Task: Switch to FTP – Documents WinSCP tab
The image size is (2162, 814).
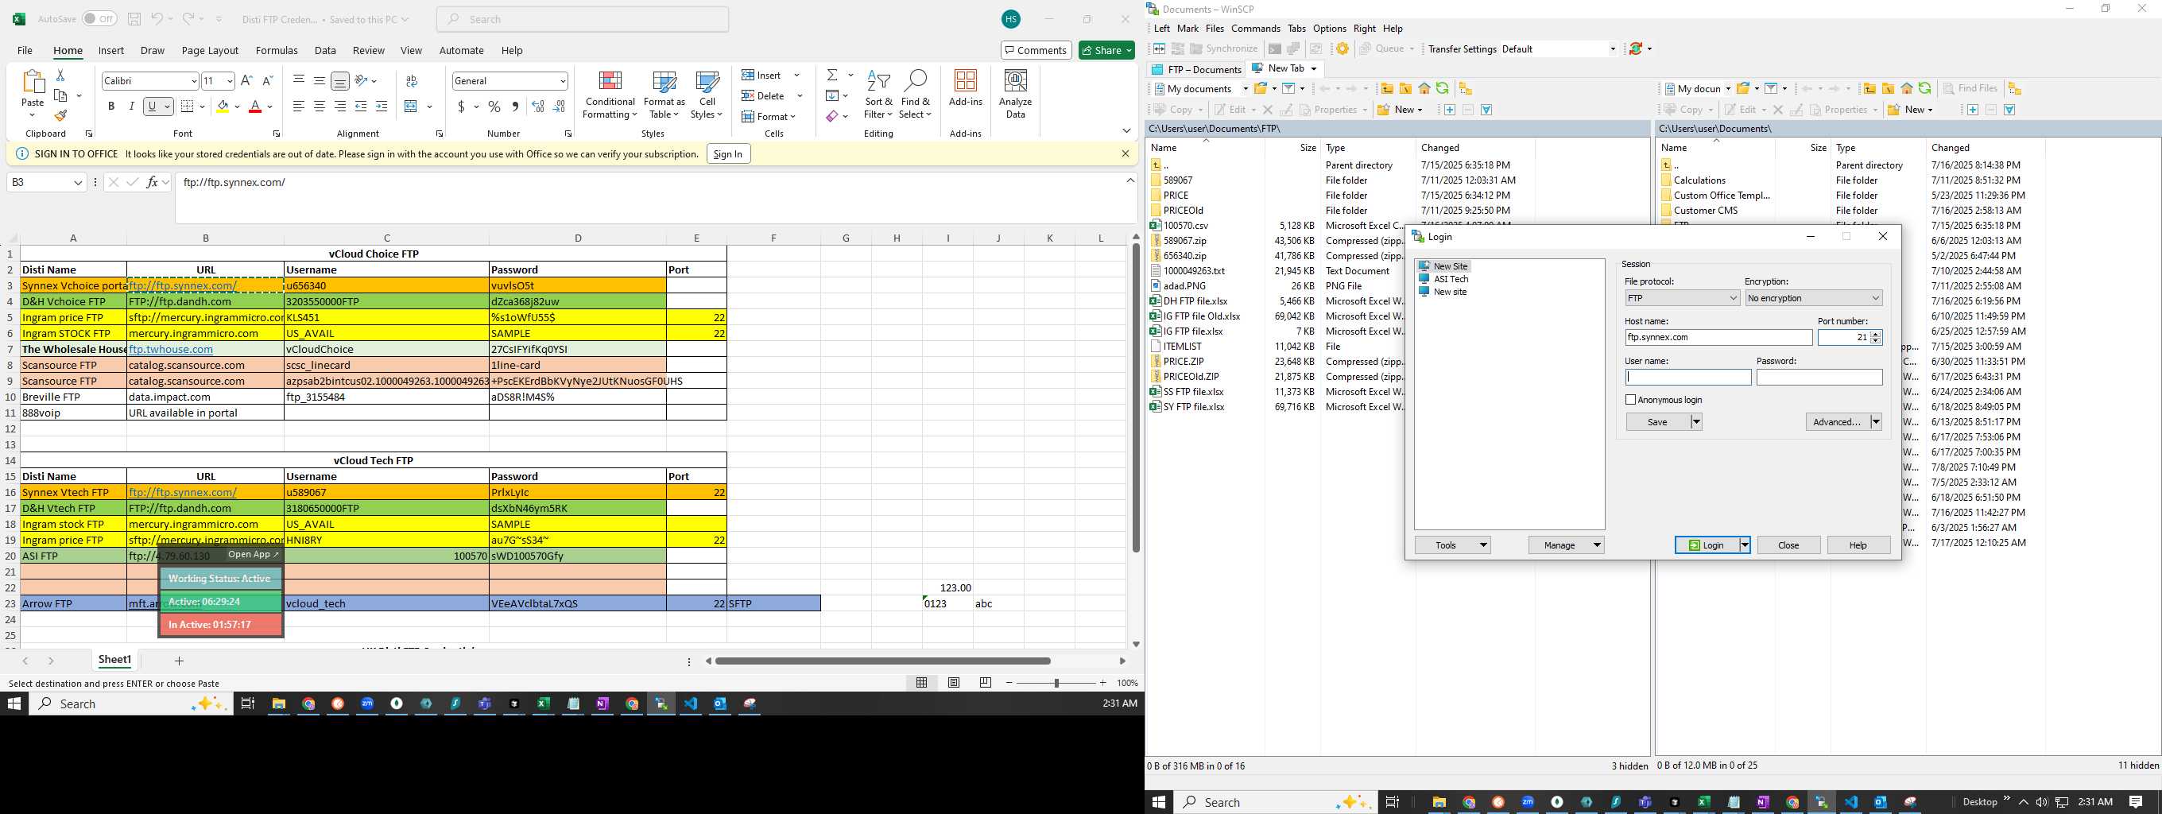Action: click(1196, 69)
